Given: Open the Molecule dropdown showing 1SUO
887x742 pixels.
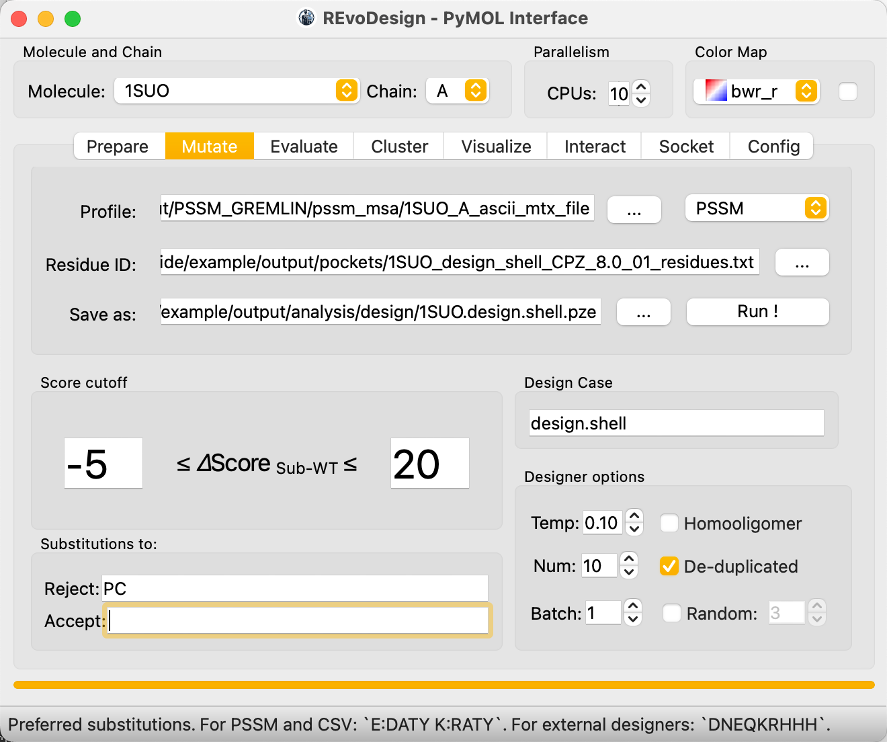Looking at the screenshot, I should [237, 91].
